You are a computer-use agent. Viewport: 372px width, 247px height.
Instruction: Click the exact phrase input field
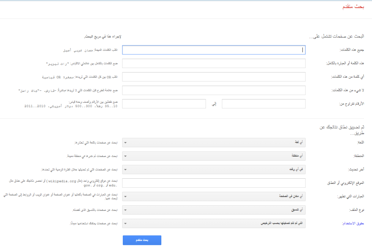click(x=214, y=63)
